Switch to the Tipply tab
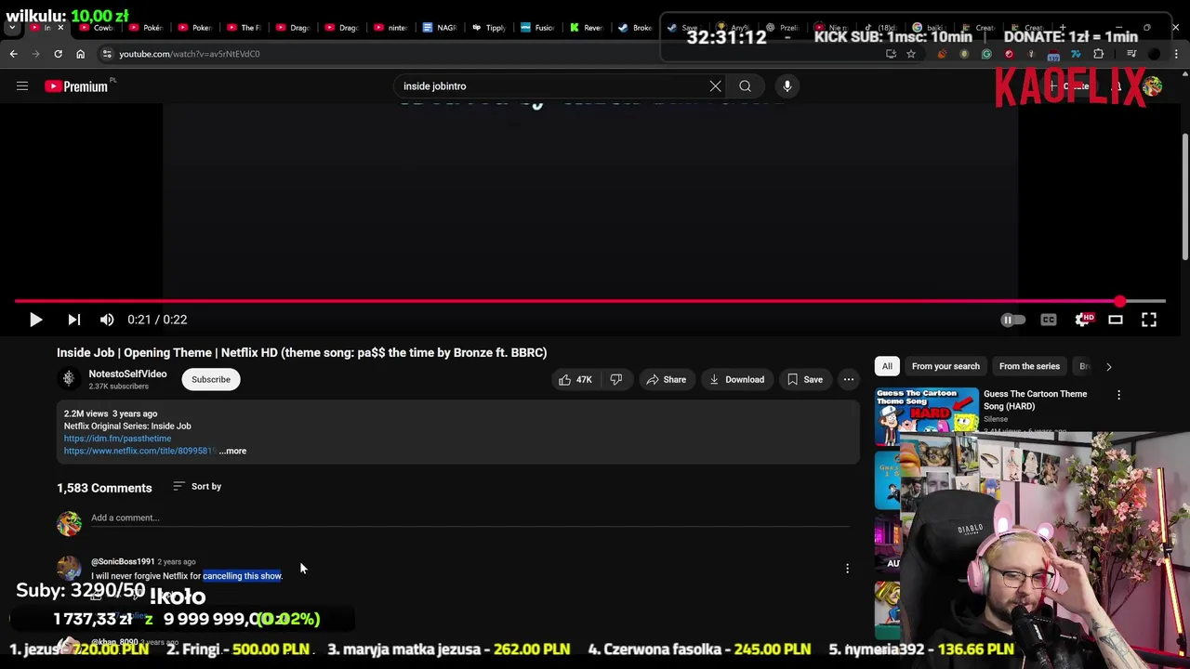Viewport: 1190px width, 669px height. click(488, 28)
